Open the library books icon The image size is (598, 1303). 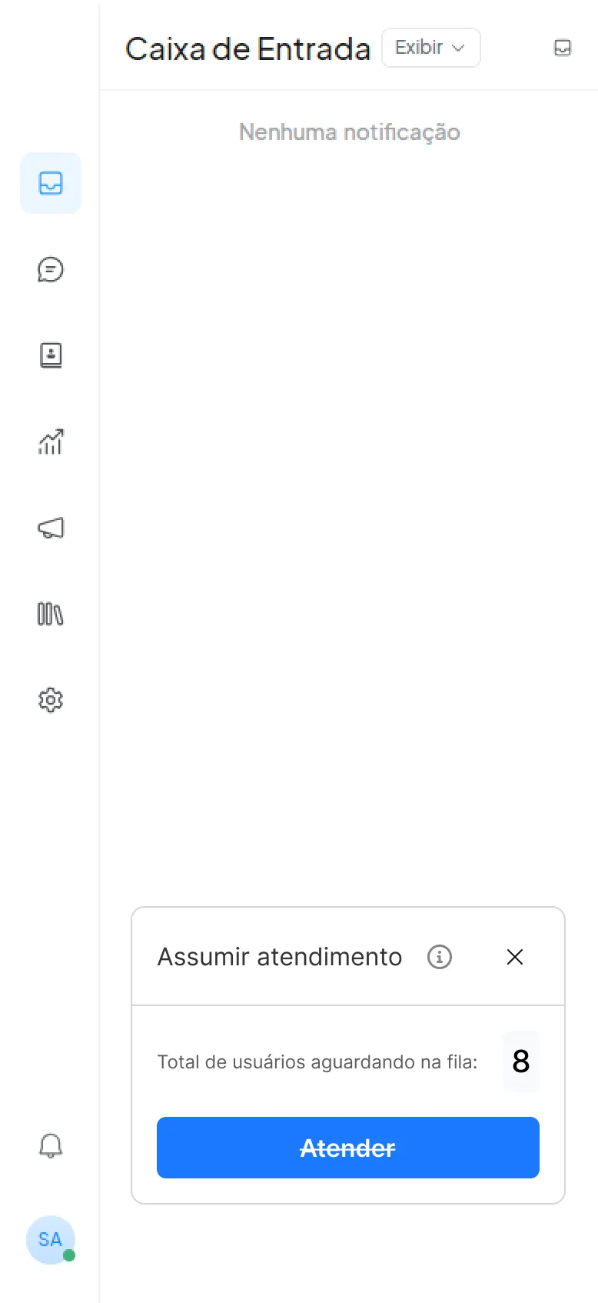[x=51, y=614]
